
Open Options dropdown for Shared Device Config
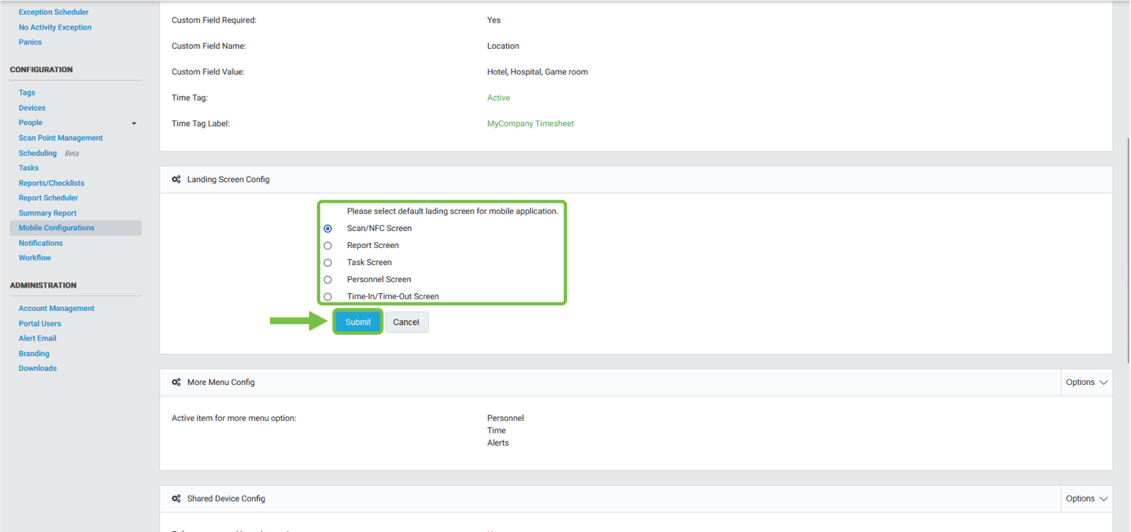pos(1086,499)
